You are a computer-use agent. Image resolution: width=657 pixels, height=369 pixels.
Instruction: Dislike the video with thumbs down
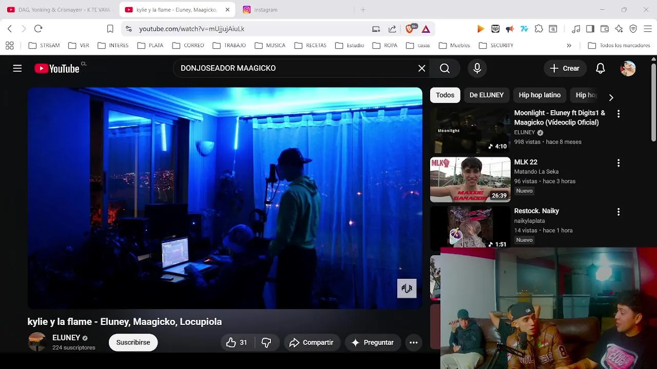coord(266,342)
